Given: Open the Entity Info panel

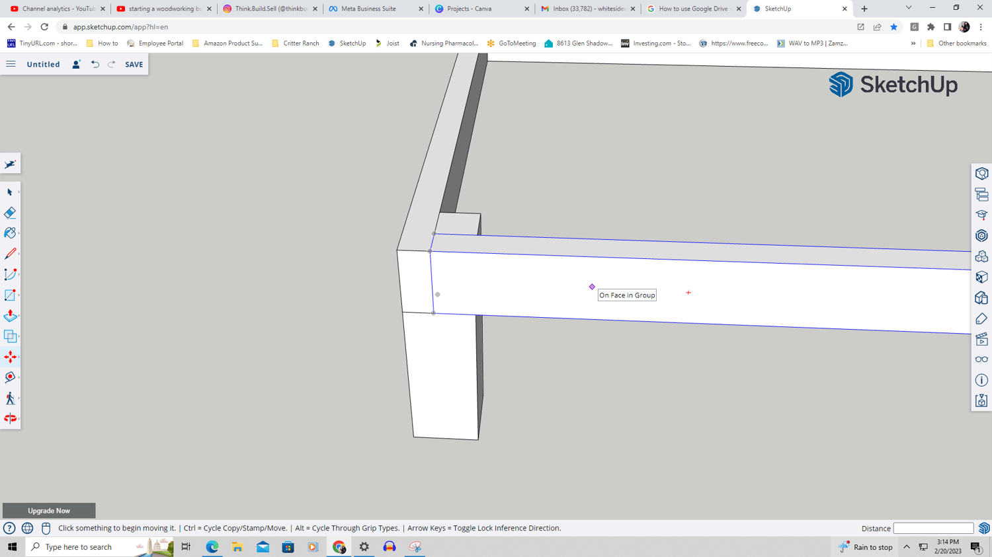Looking at the screenshot, I should [x=981, y=174].
